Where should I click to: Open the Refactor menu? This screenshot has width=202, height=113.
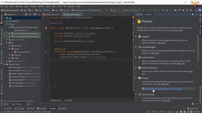41,6
